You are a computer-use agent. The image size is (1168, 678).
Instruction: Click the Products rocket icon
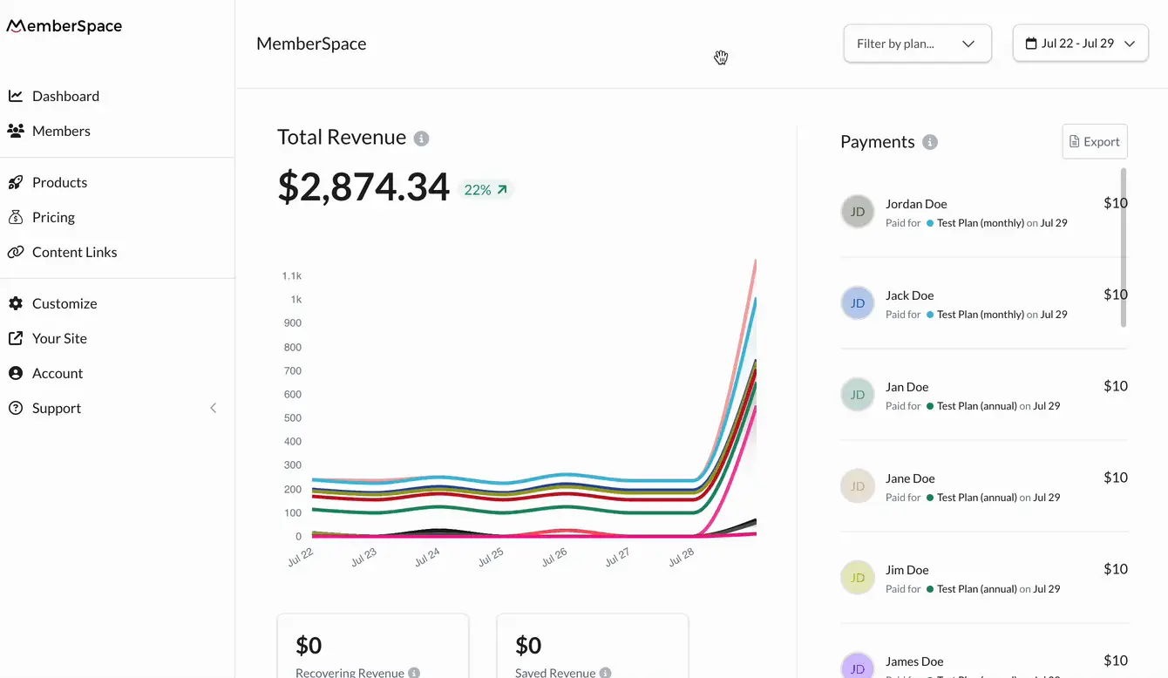[16, 182]
